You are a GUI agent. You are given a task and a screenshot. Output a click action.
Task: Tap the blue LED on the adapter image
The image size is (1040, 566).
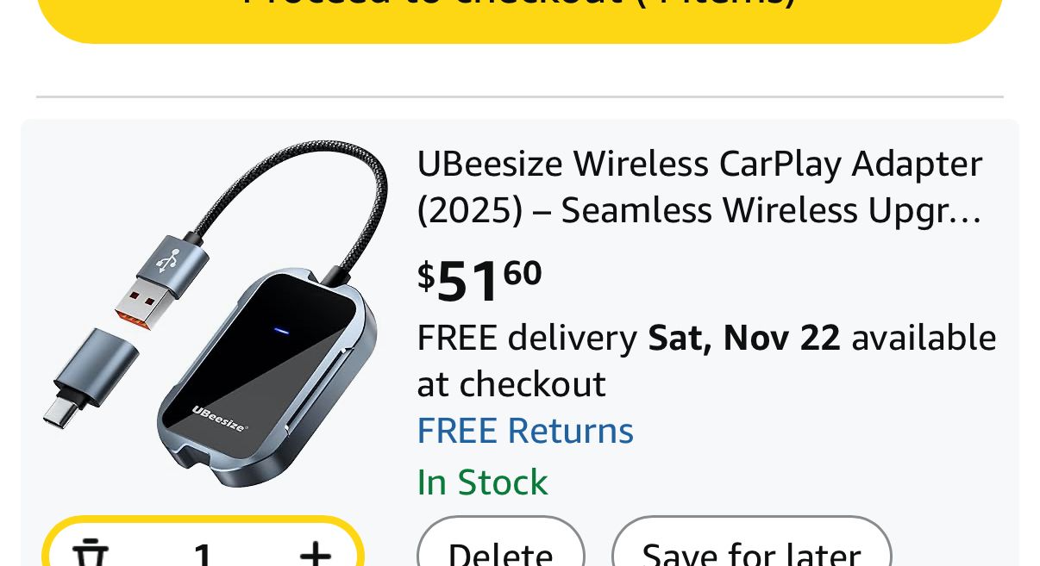(281, 330)
